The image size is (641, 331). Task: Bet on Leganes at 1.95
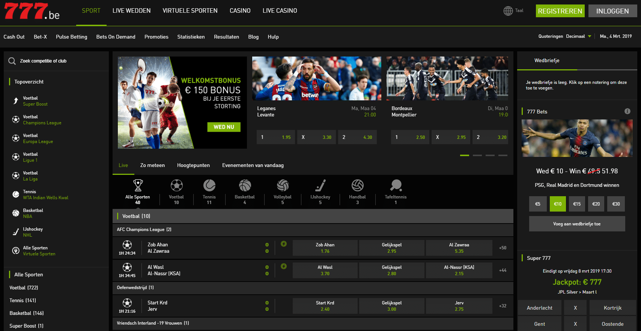click(x=276, y=137)
